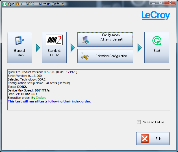Click the Start label text
The image size is (178, 152).
click(157, 51)
